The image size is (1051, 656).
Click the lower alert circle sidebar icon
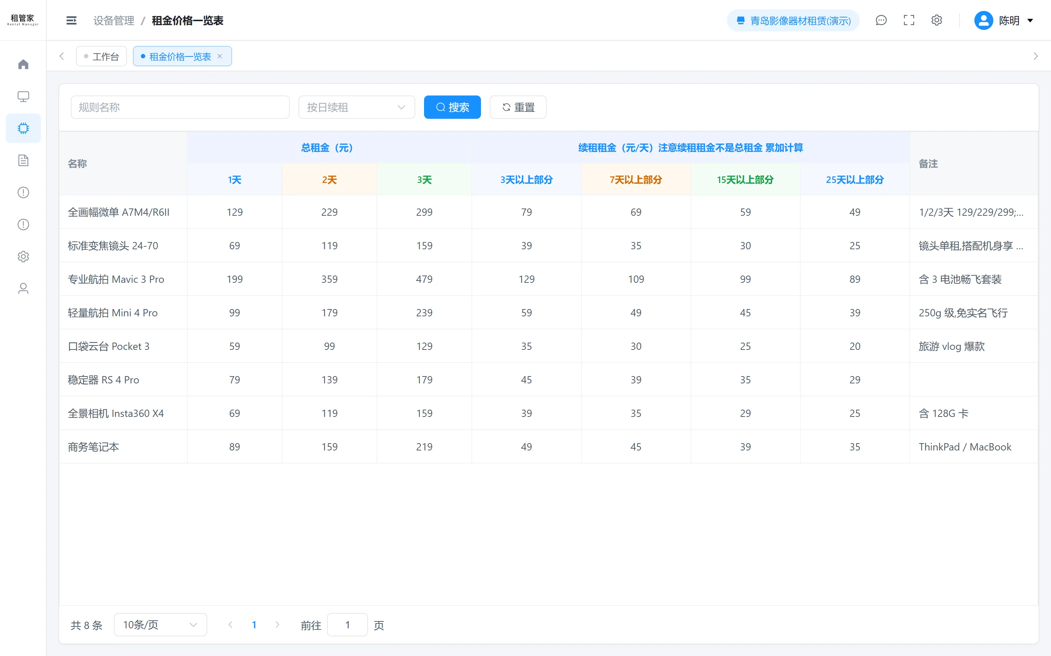[23, 224]
